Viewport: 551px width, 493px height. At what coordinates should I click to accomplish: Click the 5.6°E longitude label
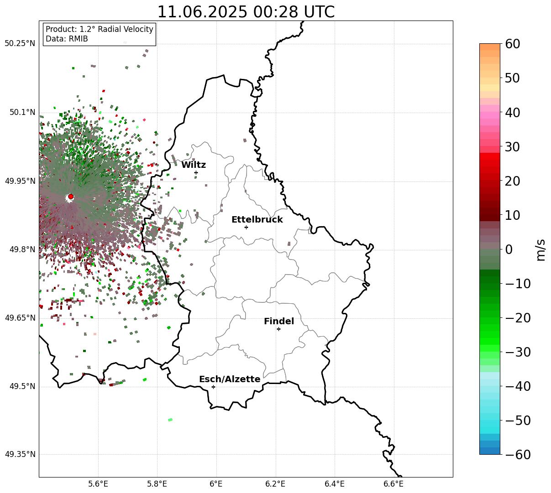98,484
